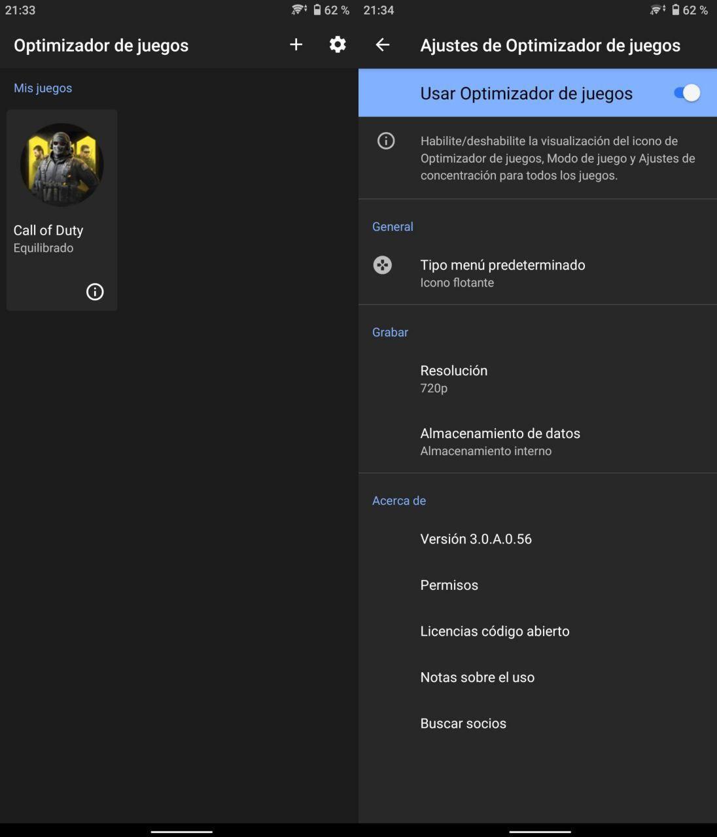Tap the 21:33 clock in status bar
This screenshot has height=837, width=717.
(20, 10)
